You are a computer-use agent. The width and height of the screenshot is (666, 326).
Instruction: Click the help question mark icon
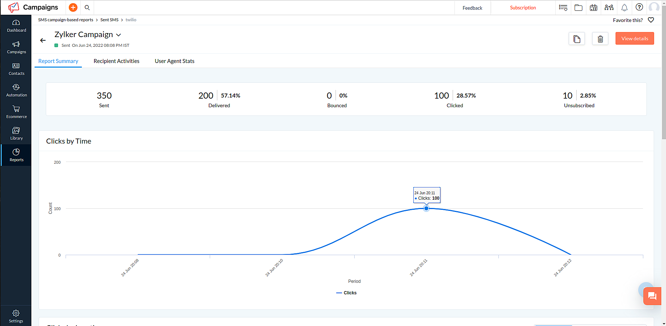(639, 7)
